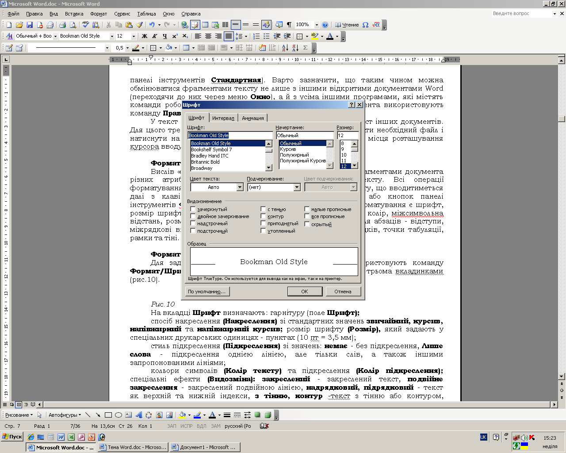Click the AutoSum sigma icon

pos(306,48)
